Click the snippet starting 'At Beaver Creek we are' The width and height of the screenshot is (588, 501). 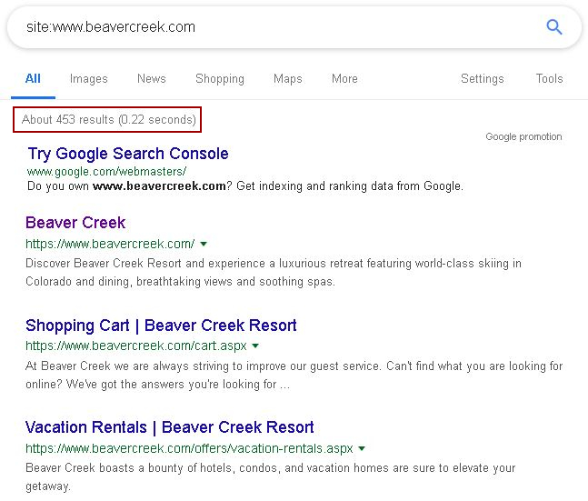click(x=294, y=375)
